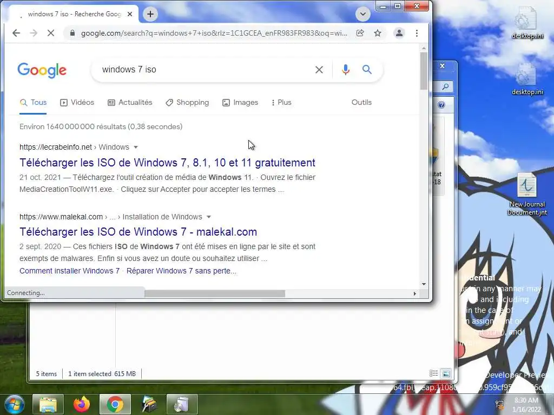Open a new Chrome tab with the plus button
This screenshot has width=554, height=415.
pyautogui.click(x=150, y=14)
